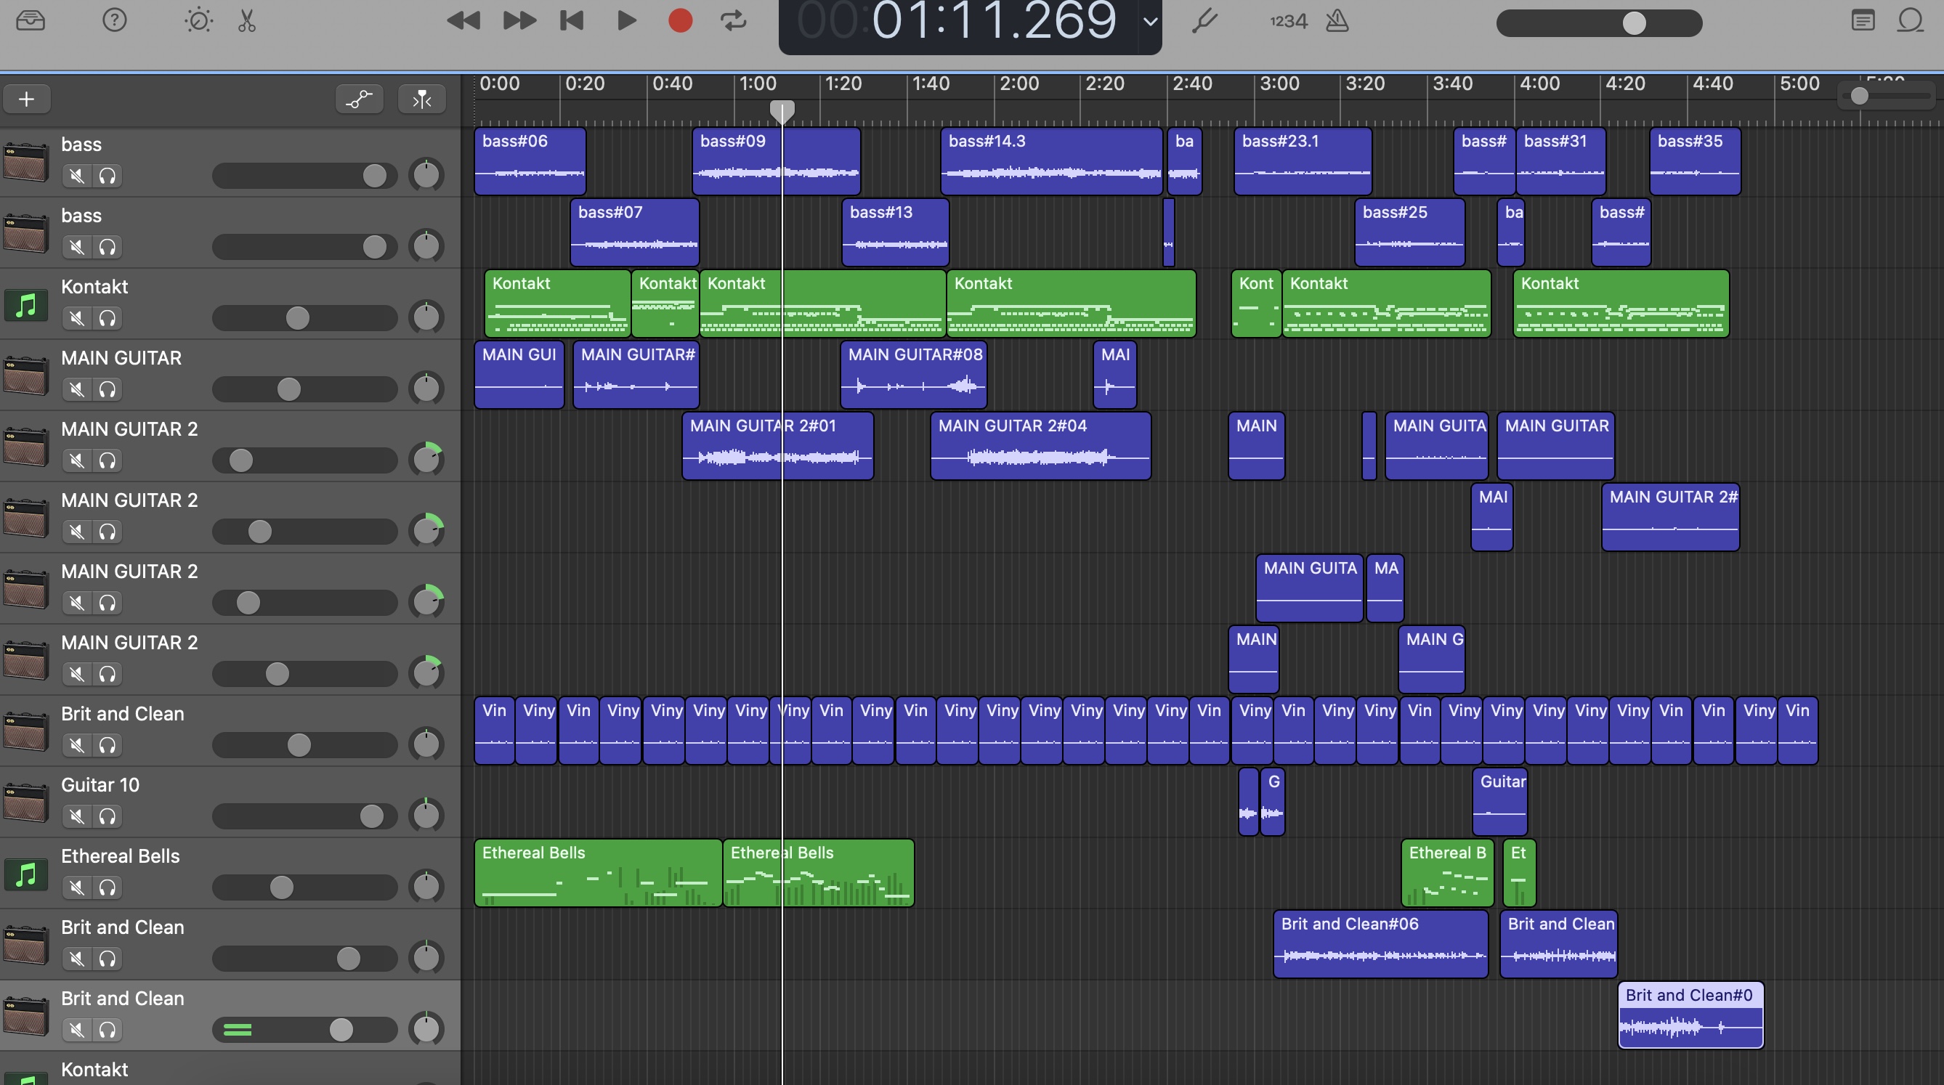Show track automation button
This screenshot has width=1944, height=1085.
(359, 99)
